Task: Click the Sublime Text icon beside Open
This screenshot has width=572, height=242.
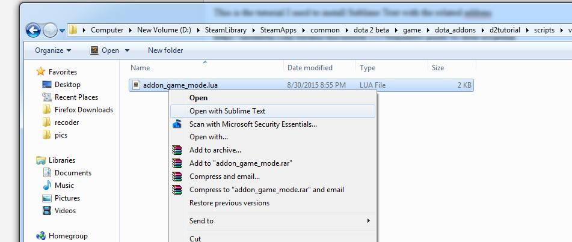Action: 94,50
